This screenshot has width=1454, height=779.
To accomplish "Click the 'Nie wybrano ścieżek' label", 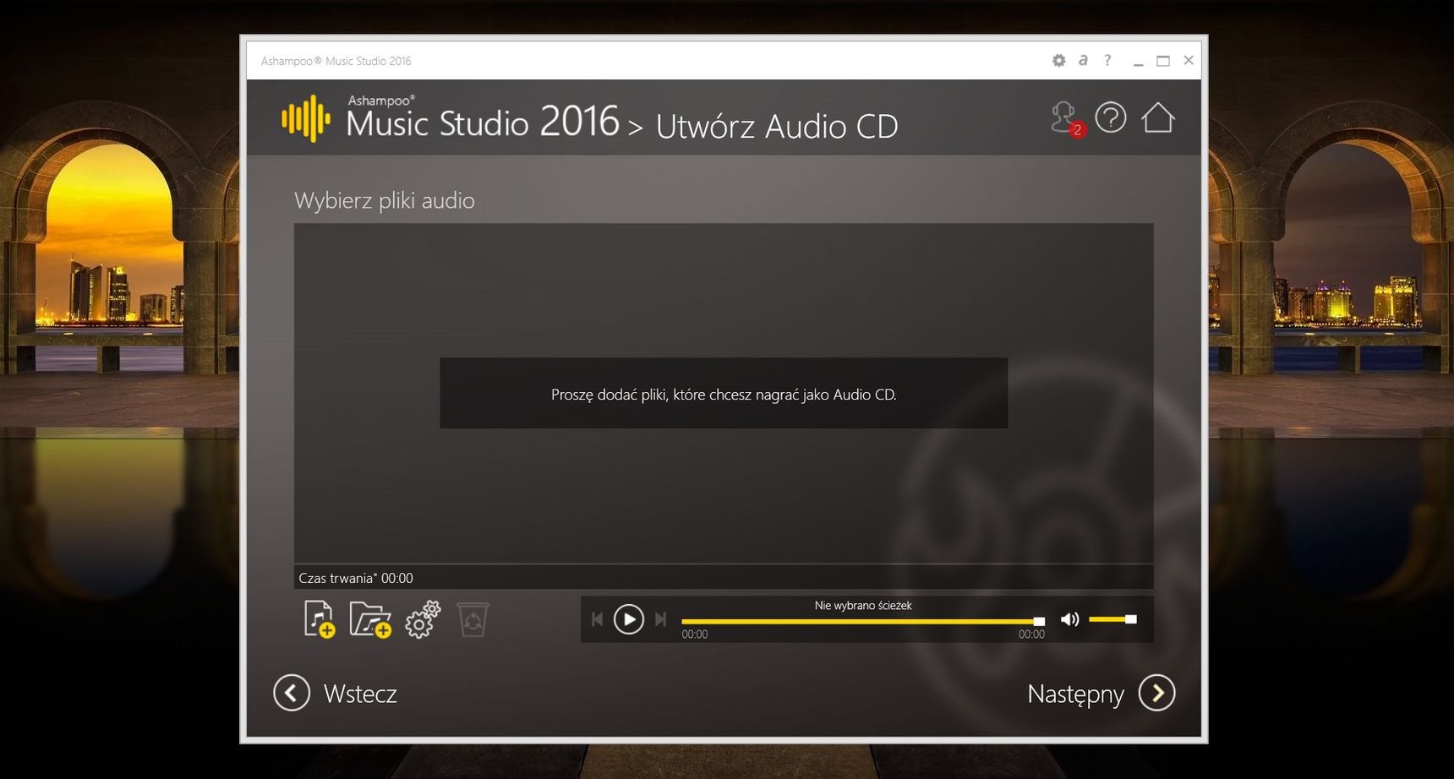I will click(863, 605).
